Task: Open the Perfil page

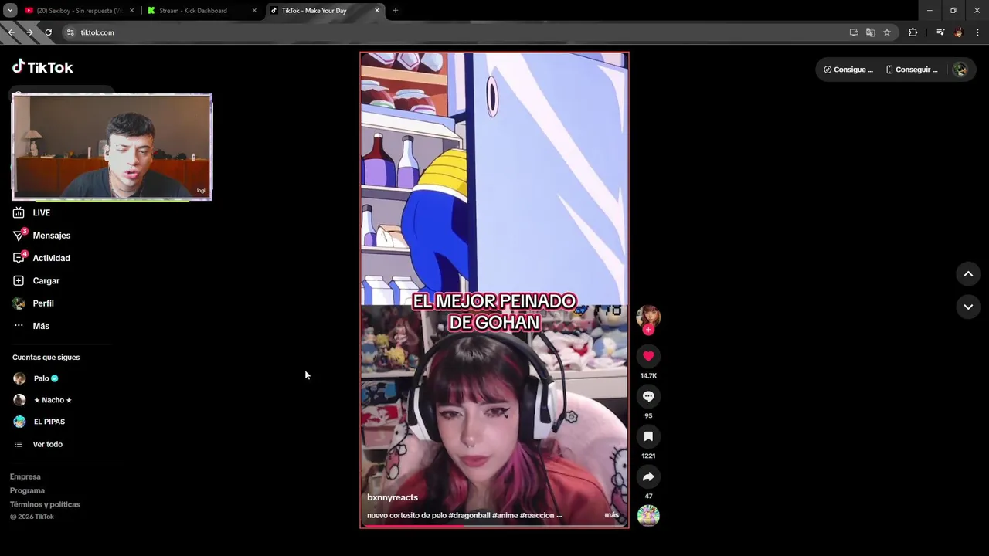Action: pyautogui.click(x=33, y=303)
